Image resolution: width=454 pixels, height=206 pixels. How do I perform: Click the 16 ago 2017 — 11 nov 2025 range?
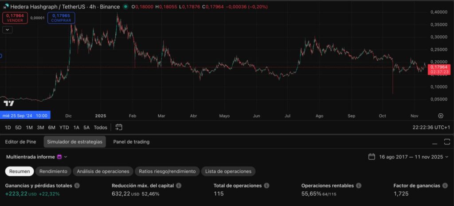pyautogui.click(x=411, y=157)
